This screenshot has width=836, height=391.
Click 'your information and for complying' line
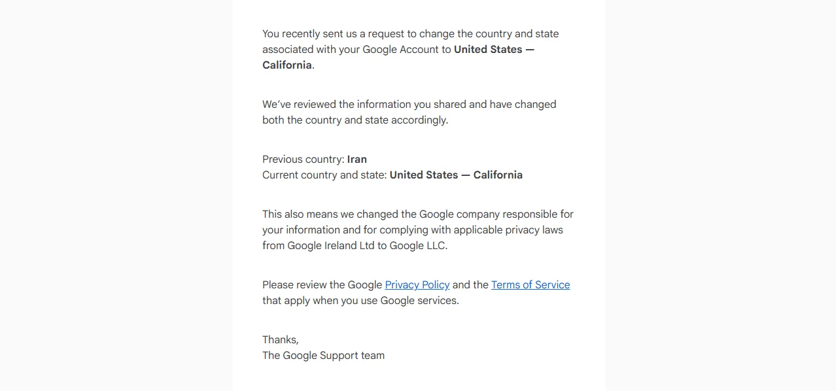click(413, 229)
